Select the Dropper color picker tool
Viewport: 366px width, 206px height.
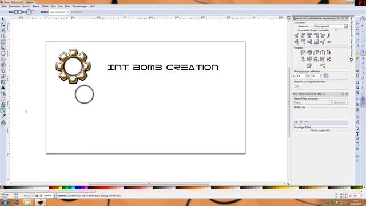(3, 116)
